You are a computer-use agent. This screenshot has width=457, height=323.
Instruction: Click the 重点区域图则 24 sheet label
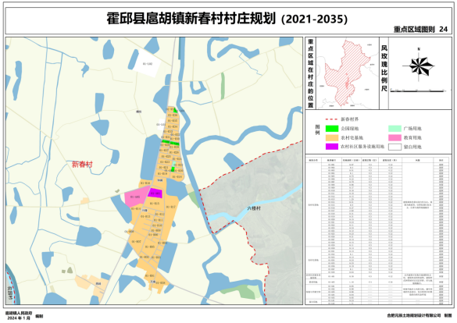click(x=420, y=30)
